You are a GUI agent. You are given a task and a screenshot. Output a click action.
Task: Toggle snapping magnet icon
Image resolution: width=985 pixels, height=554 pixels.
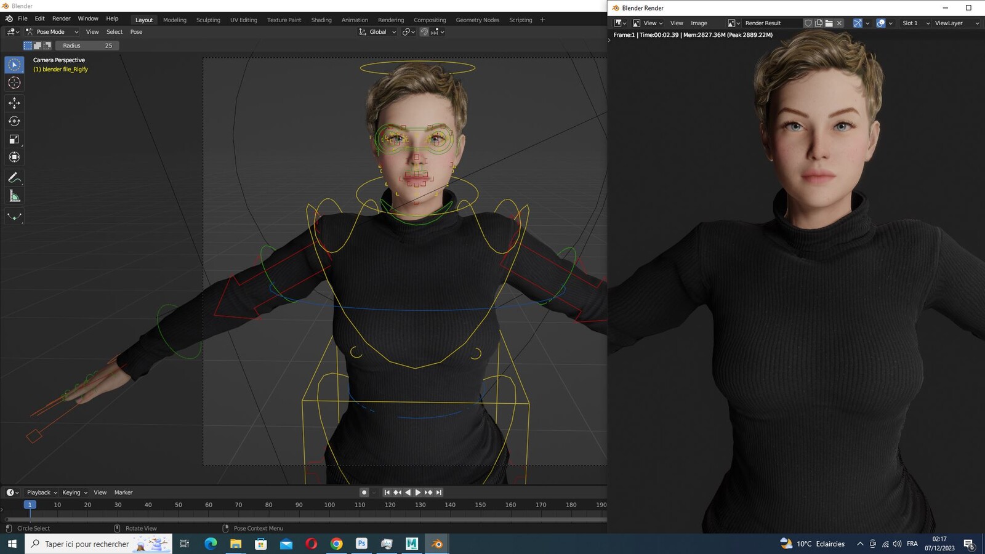tap(424, 31)
